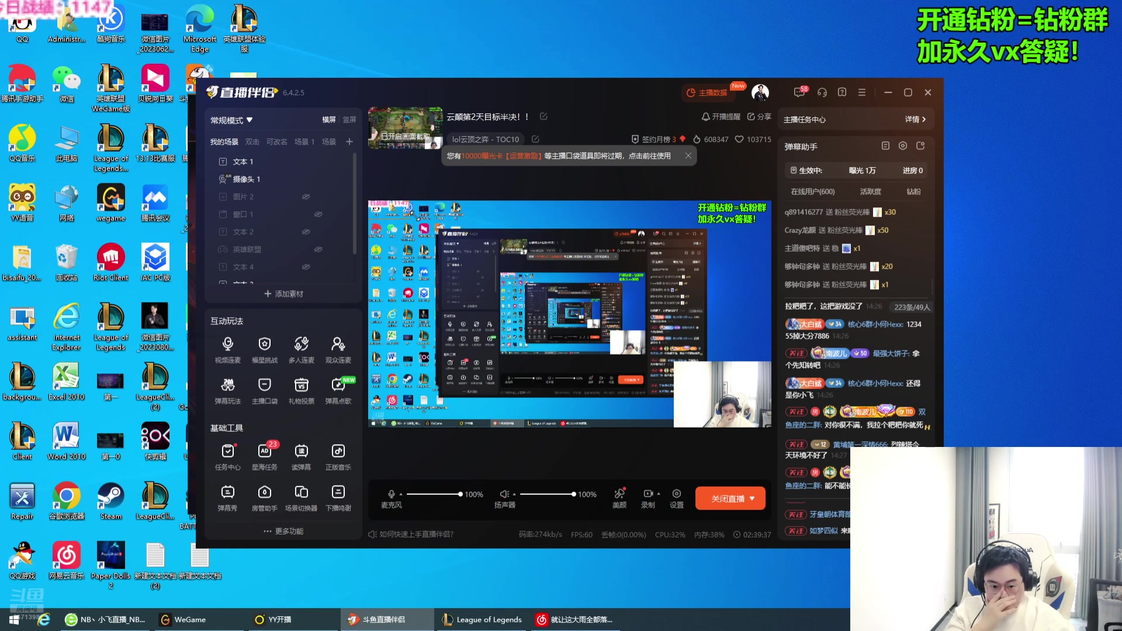Toggle microphone mute button
The height and width of the screenshot is (631, 1122).
tap(391, 494)
